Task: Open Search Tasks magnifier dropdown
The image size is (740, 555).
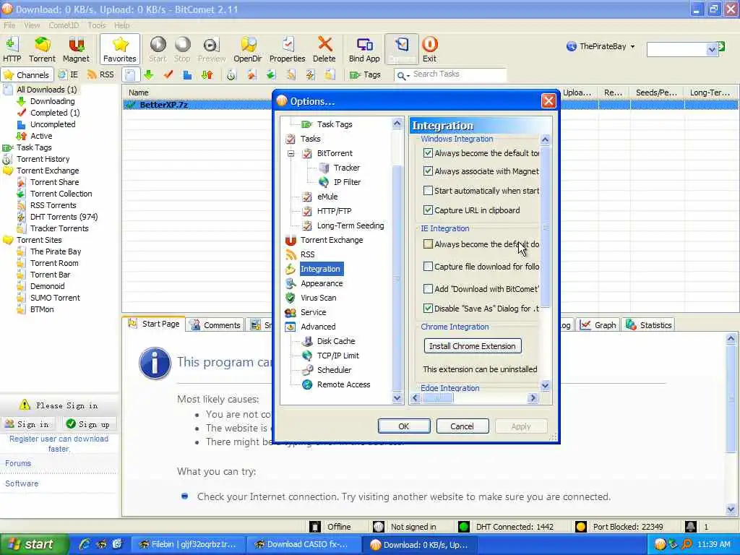Action: pos(403,75)
